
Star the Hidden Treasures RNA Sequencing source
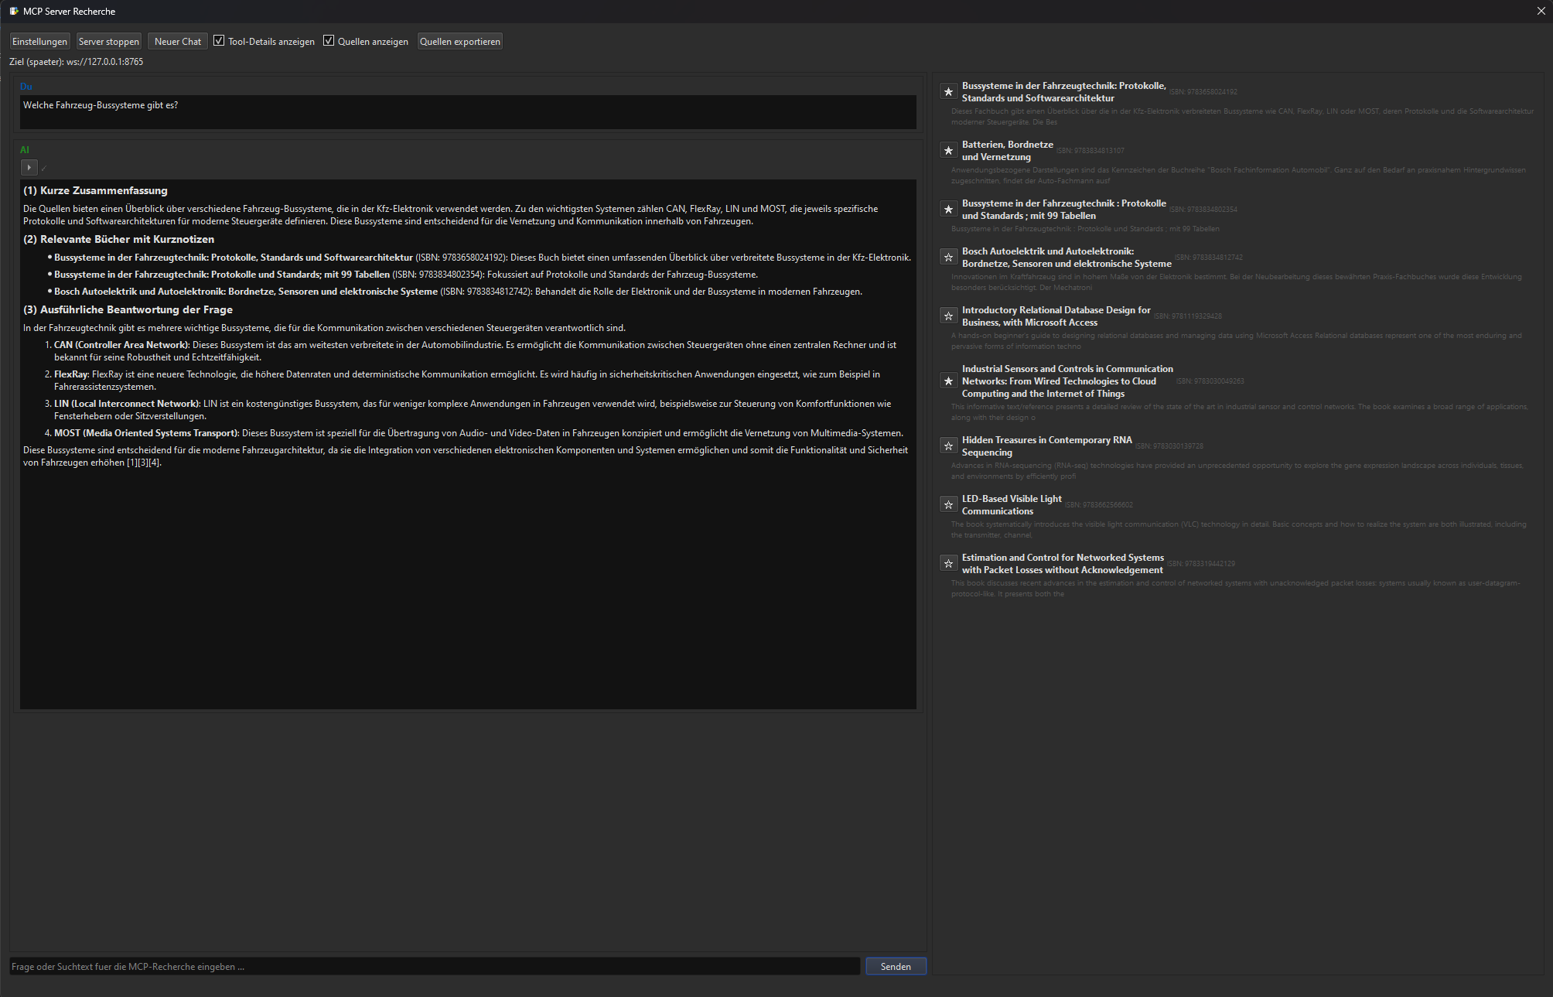point(948,446)
